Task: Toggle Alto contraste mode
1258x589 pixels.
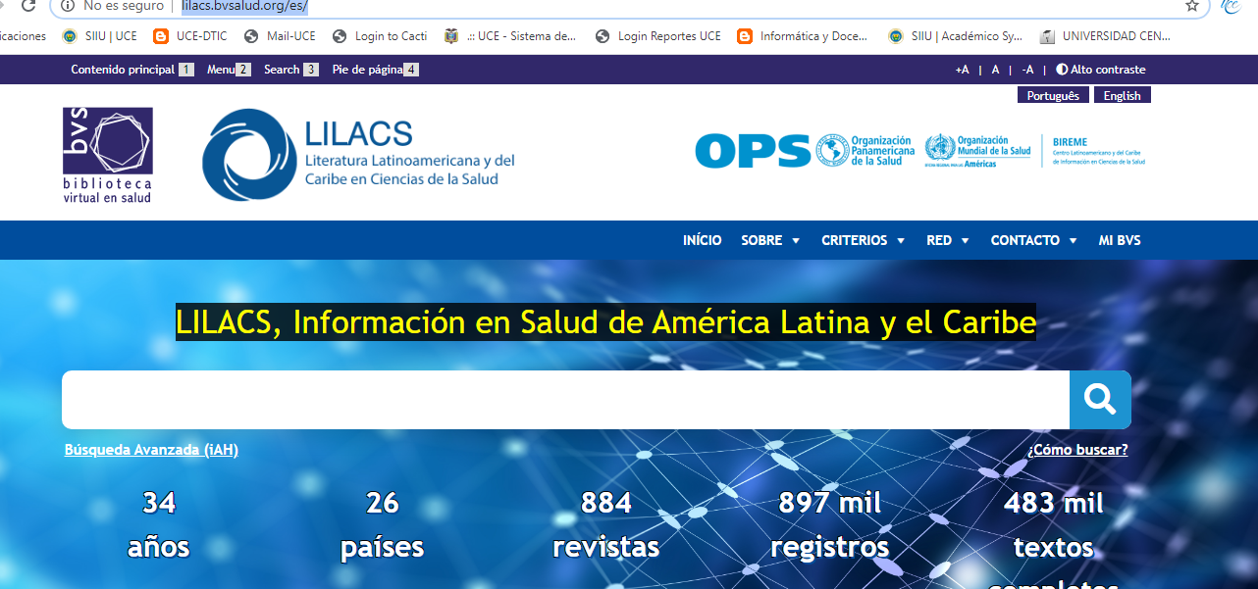Action: (1101, 70)
